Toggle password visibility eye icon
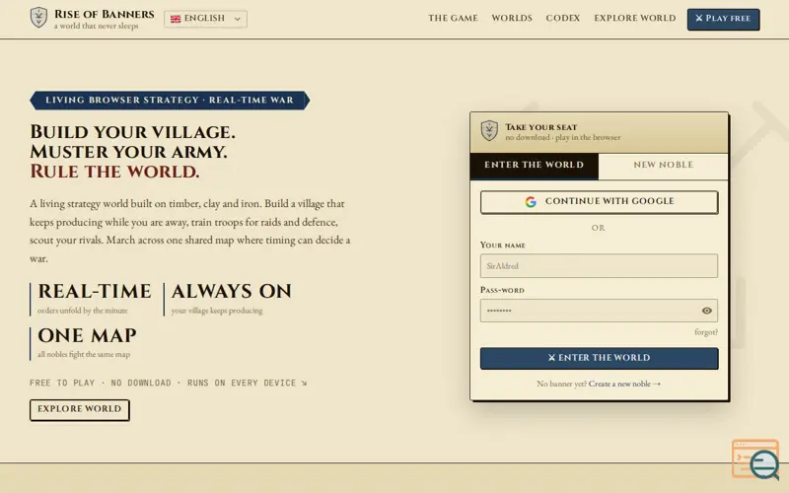Screen dimensions: 789x493 click(706, 311)
